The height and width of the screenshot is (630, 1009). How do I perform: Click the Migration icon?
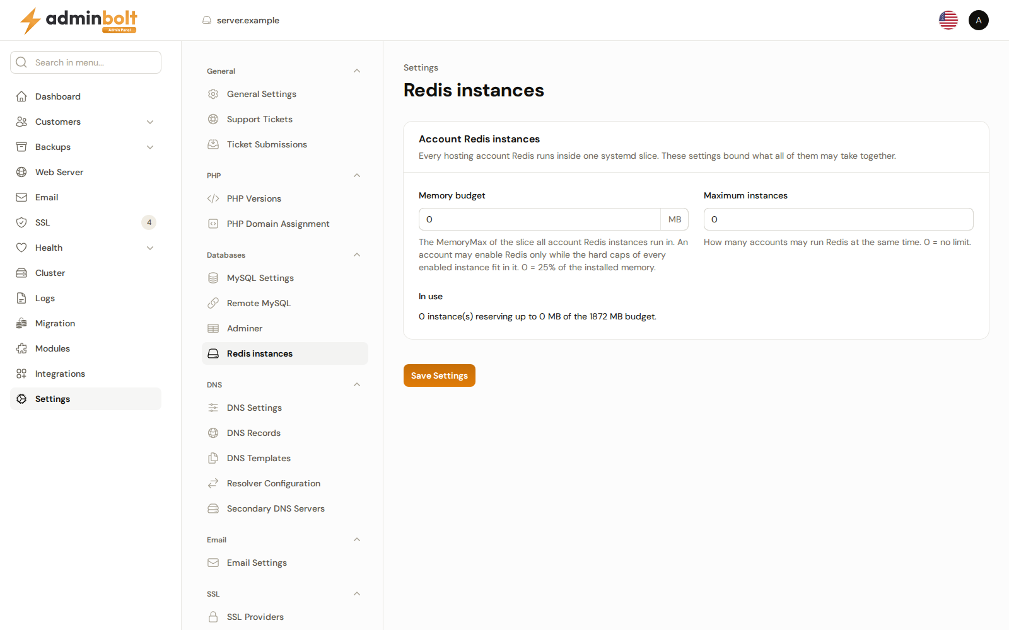[21, 323]
